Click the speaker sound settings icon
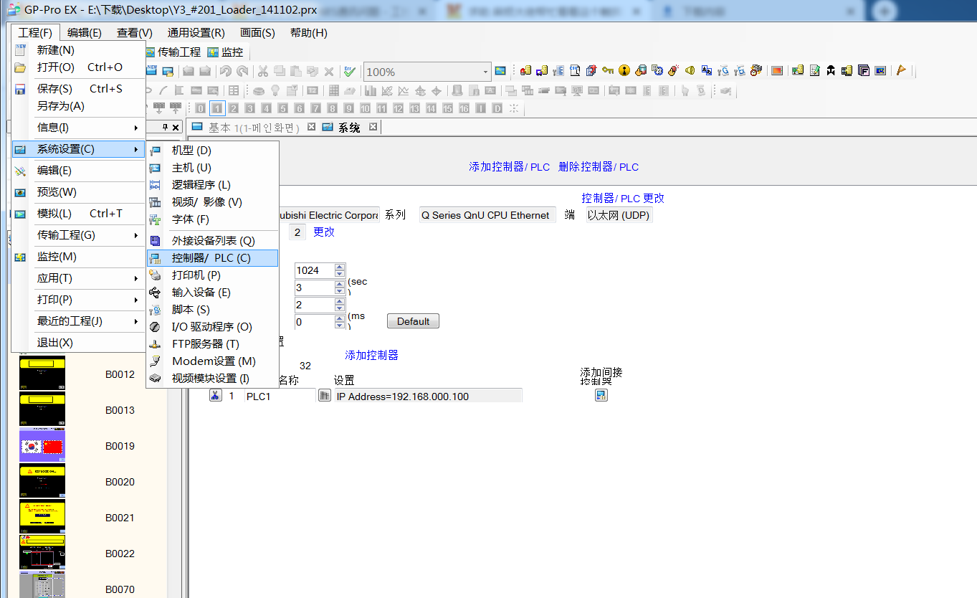Viewport: 977px width, 598px height. (x=690, y=70)
